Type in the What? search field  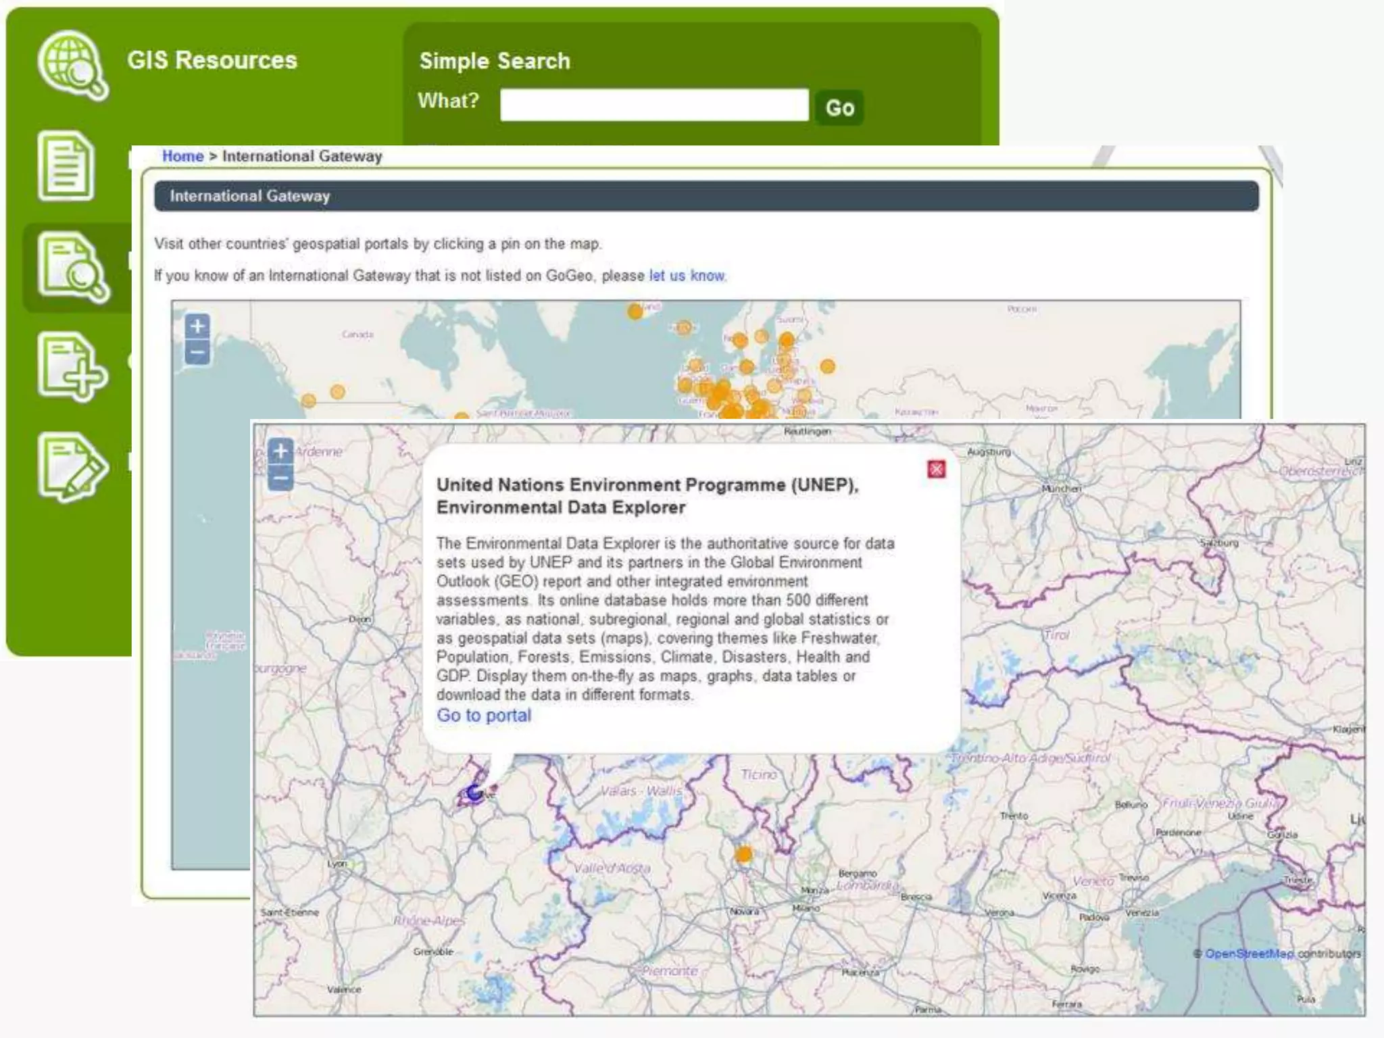[x=653, y=105]
